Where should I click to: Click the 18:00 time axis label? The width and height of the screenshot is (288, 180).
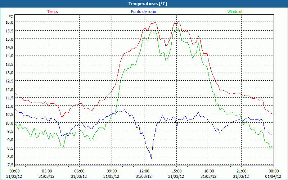pyautogui.click(x=209, y=171)
